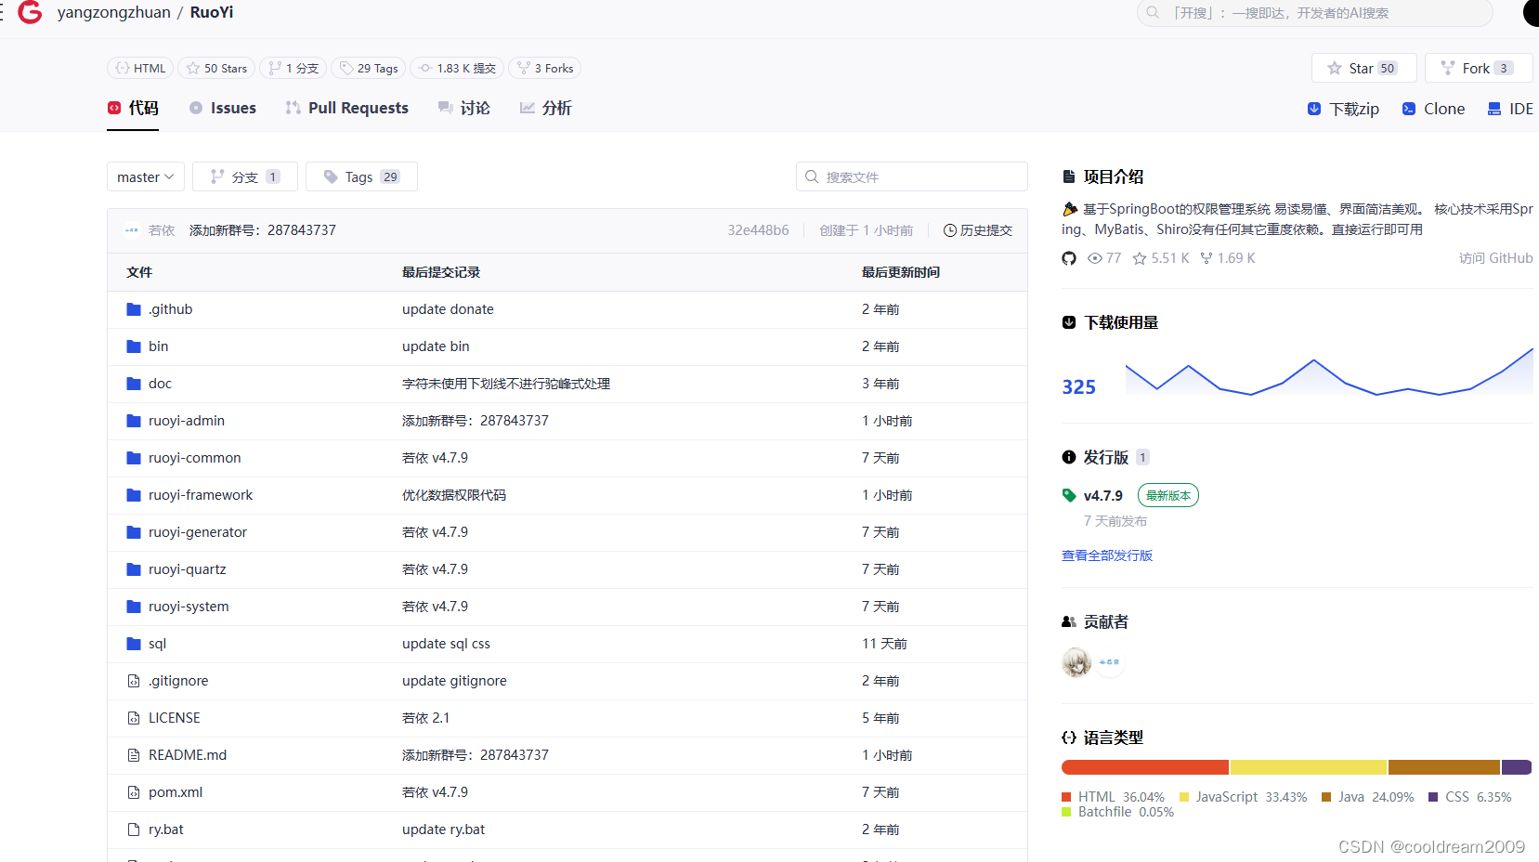
Task: Click 查看全部发行版 link
Action: (1107, 555)
